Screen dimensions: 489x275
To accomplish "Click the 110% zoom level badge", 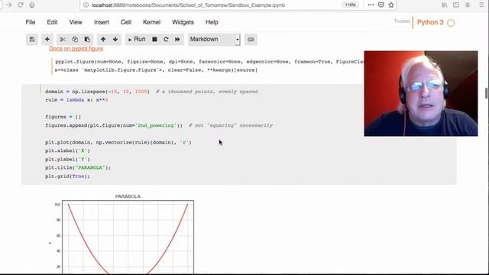I will (350, 5).
